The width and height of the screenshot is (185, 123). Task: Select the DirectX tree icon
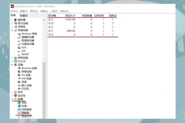click(x=16, y=61)
